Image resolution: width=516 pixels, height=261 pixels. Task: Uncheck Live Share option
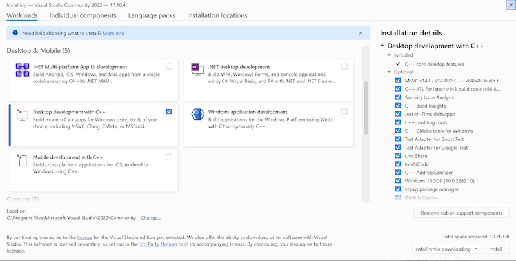click(x=397, y=155)
